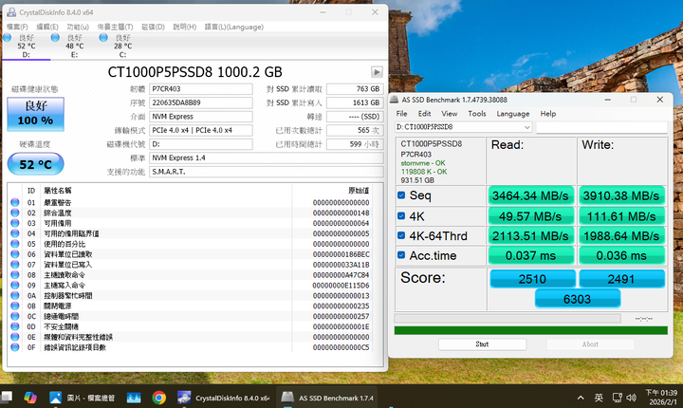
Task: Click the 52 °C temperature button
Action: [x=36, y=164]
